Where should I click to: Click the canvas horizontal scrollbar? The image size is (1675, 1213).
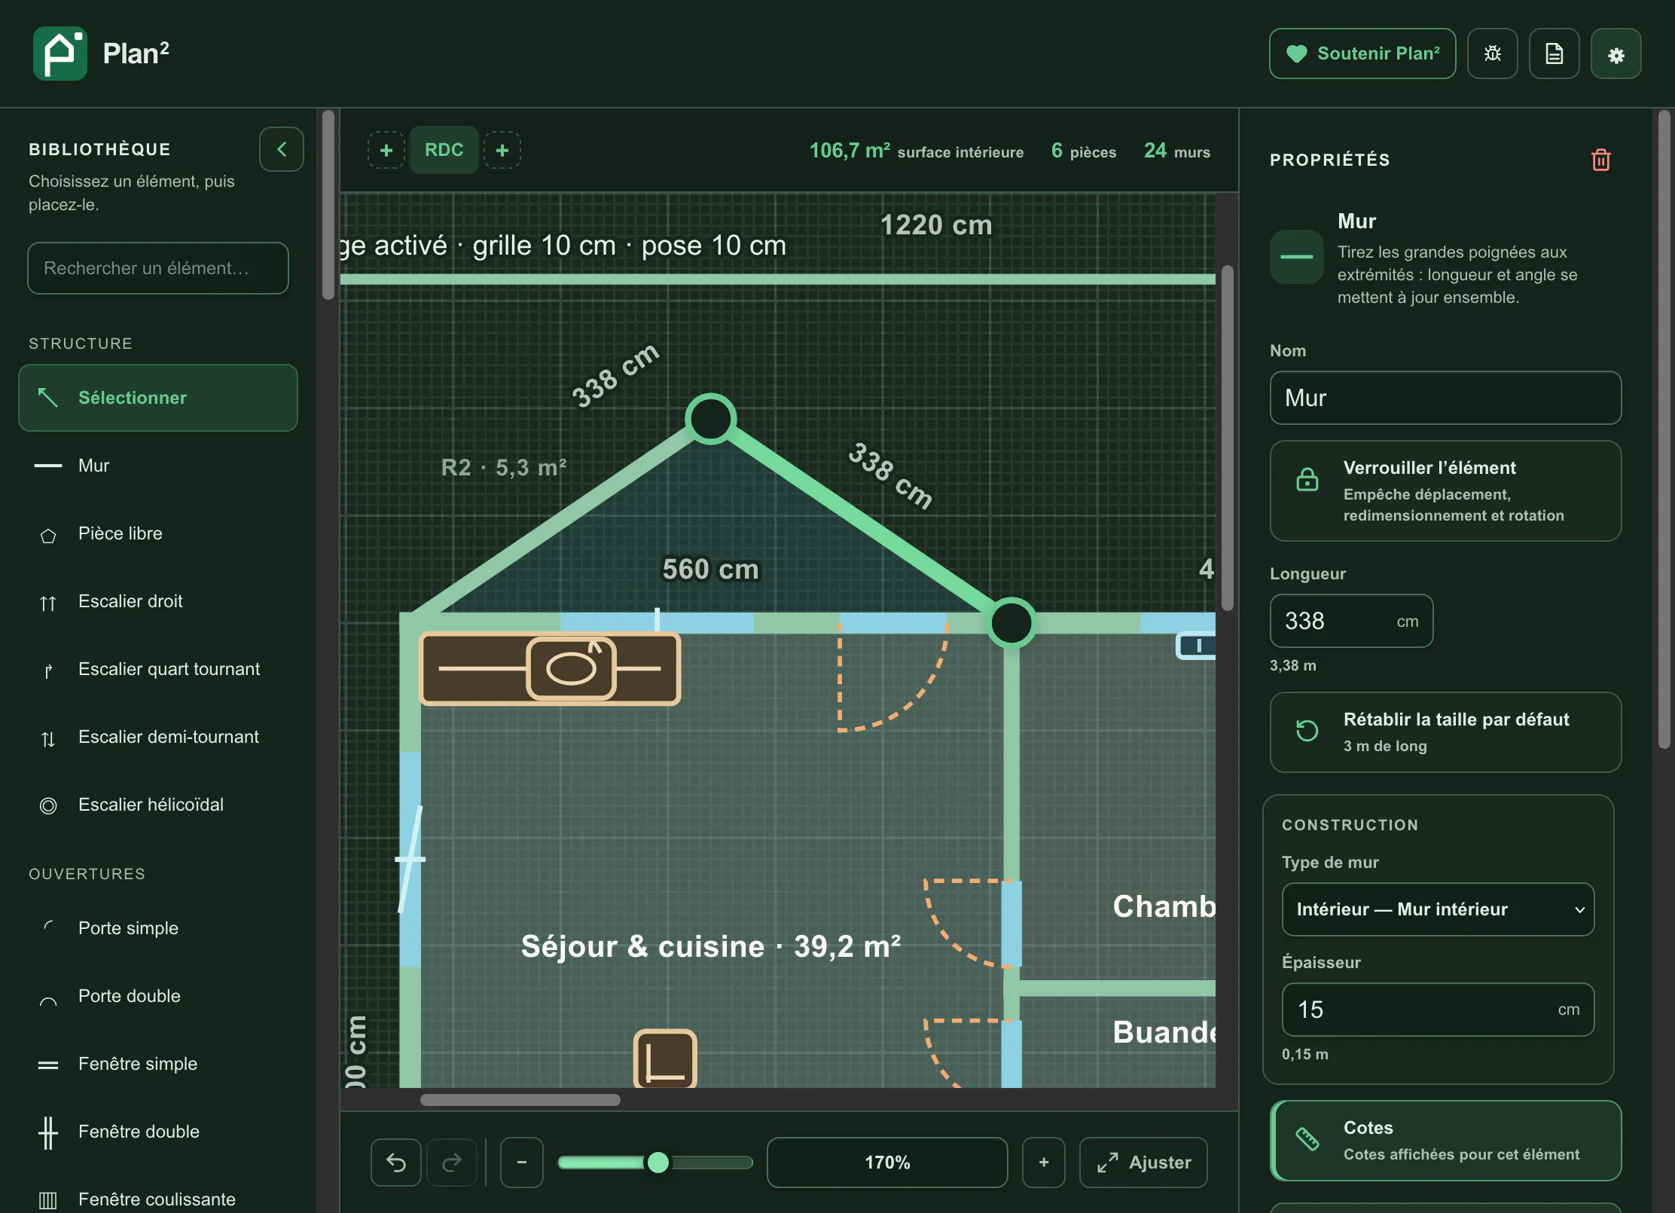pos(520,1099)
